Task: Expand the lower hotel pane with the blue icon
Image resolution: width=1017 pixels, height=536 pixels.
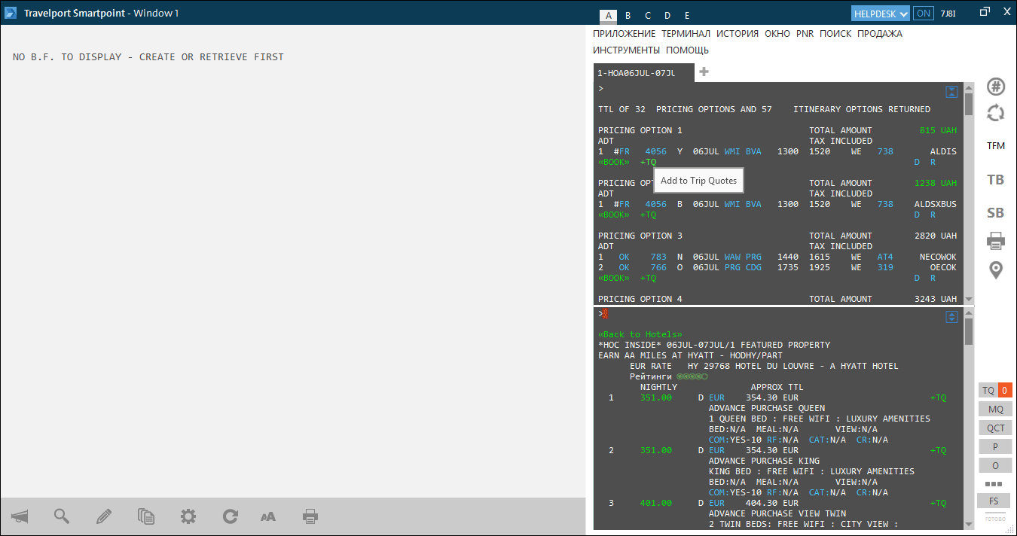Action: (x=952, y=318)
